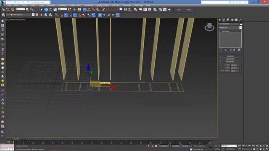
Task: Add selection to current layer plus icon
Action: (41, 15)
